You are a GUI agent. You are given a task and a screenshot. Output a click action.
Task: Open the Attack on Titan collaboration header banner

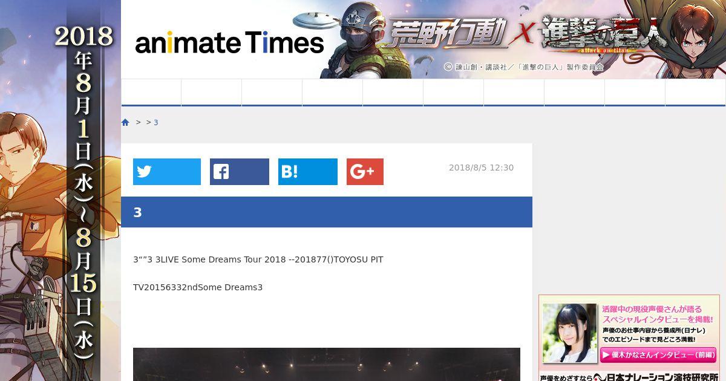(x=509, y=39)
